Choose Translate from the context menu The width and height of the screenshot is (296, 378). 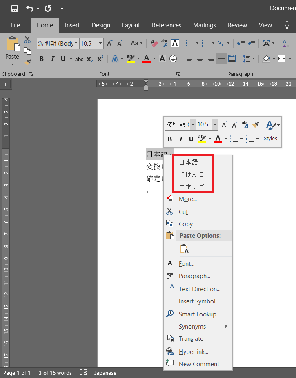coord(191,339)
